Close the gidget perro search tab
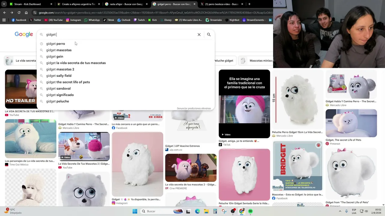Screen dimensions: 385x216 point(194,4)
